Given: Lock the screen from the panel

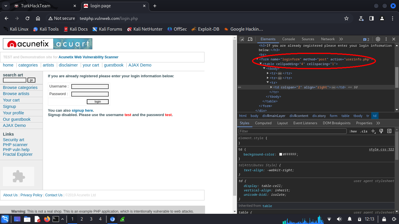Looking at the screenshot, I should point(384,219).
